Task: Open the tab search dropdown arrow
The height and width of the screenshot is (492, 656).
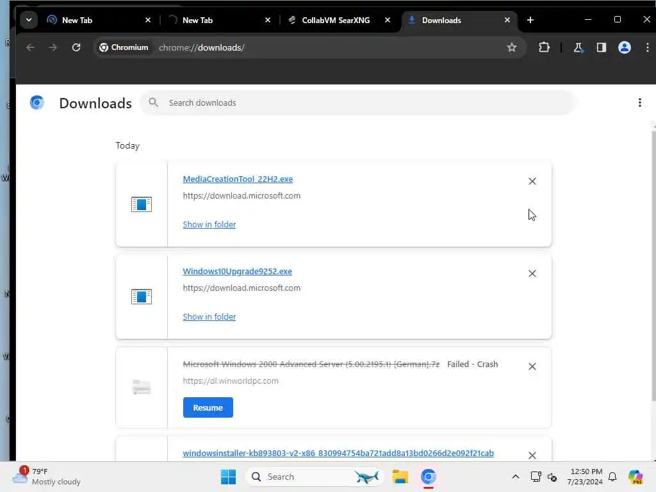Action: point(28,20)
